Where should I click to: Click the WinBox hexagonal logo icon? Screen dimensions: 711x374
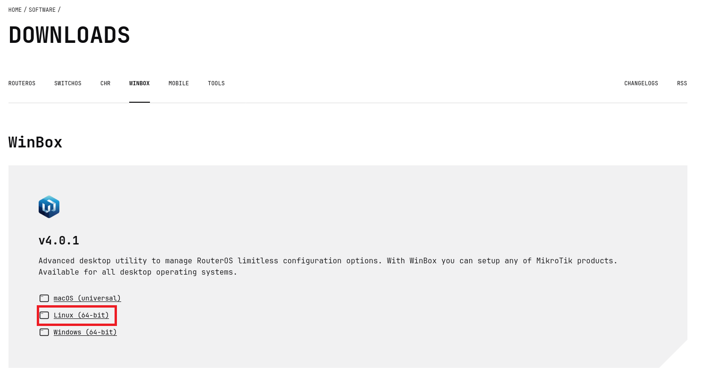[49, 206]
